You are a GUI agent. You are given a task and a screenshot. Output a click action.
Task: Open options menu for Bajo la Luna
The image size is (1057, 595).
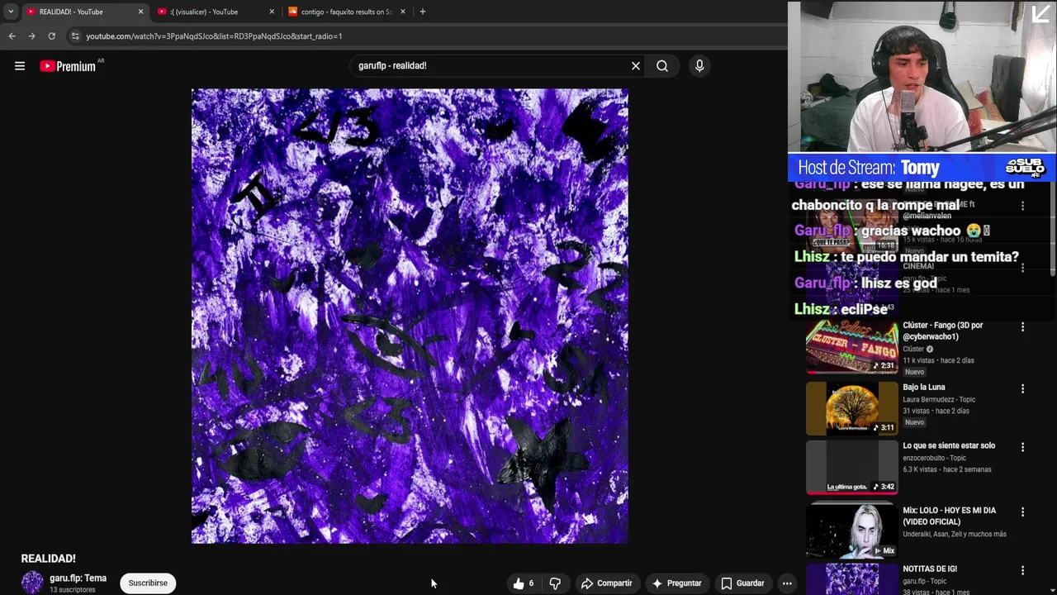tap(1022, 388)
